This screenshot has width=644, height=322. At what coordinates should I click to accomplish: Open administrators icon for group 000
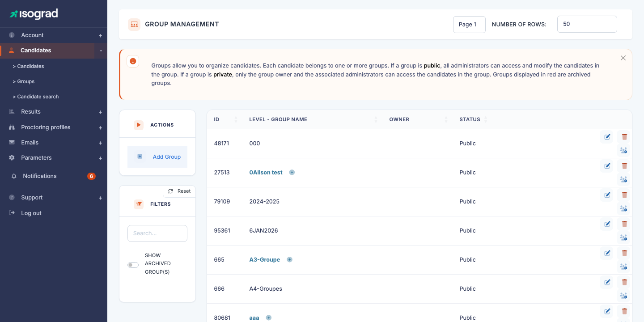pos(623,150)
